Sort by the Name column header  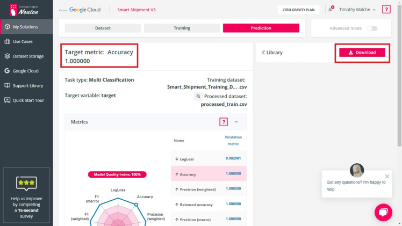[x=179, y=141]
